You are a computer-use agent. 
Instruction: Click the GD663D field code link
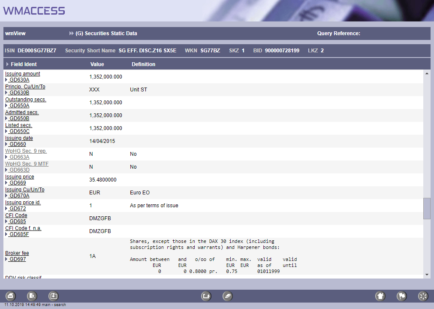[19, 170]
